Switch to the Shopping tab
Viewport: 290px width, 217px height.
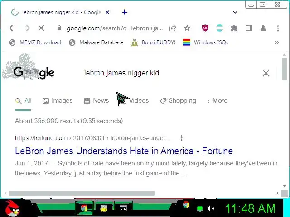pyautogui.click(x=178, y=101)
